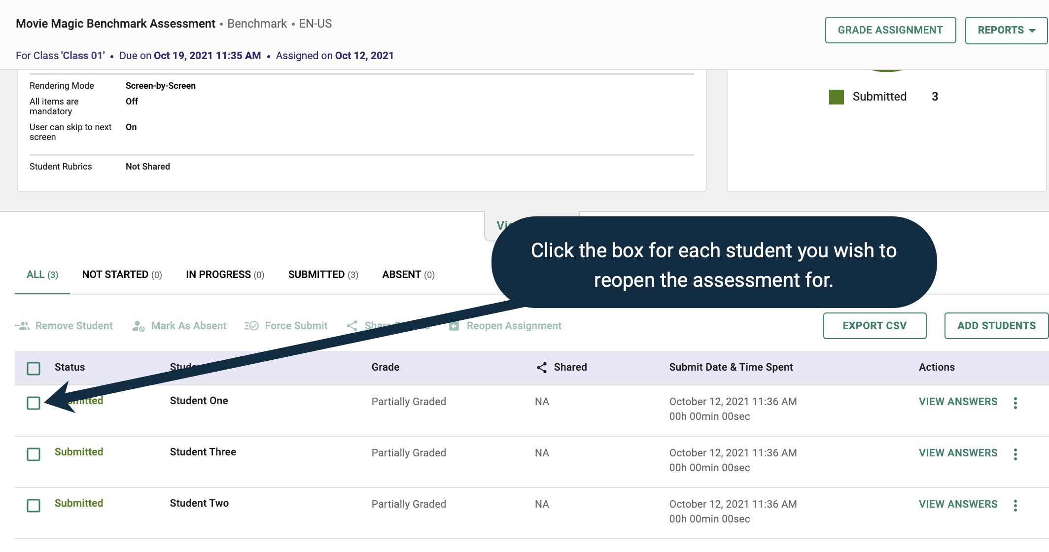Screen dimensions: 1049x552
Task: Open the three-dot menu for Student Two
Action: [1015, 506]
